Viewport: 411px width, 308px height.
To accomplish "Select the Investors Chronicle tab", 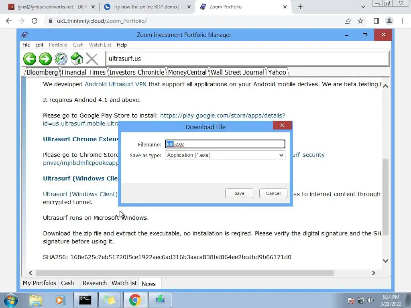I will [x=136, y=72].
